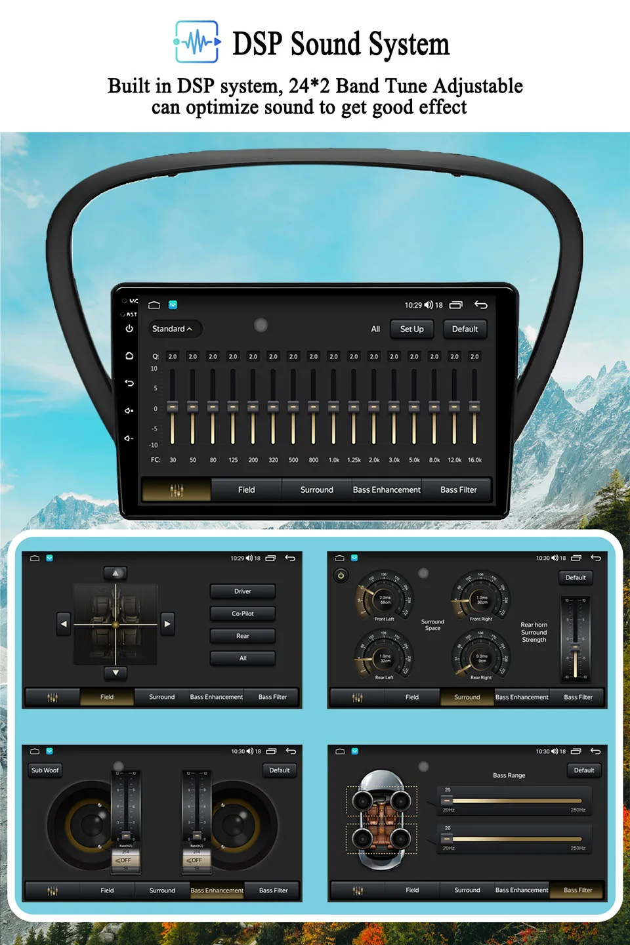This screenshot has width=630, height=945.
Task: Click the Sub Woof button
Action: click(x=45, y=770)
